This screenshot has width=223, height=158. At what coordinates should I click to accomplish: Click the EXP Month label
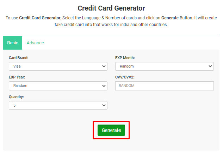[x=125, y=58]
